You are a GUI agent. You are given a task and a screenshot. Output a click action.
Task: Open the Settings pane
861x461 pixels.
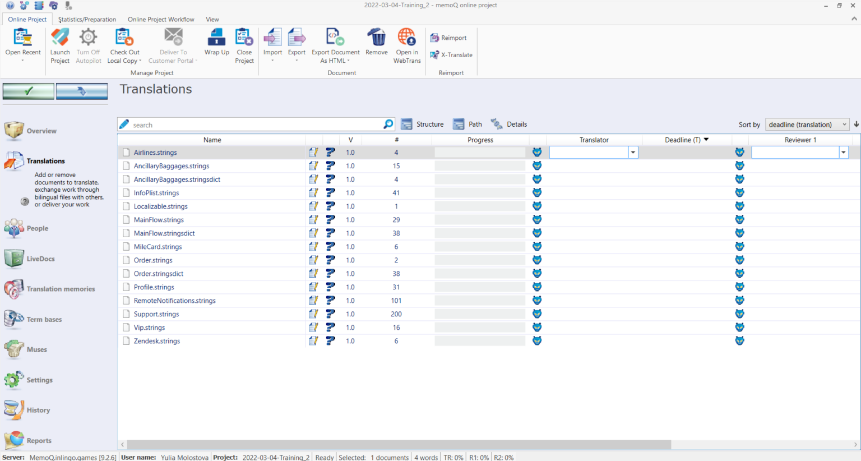click(x=29, y=380)
